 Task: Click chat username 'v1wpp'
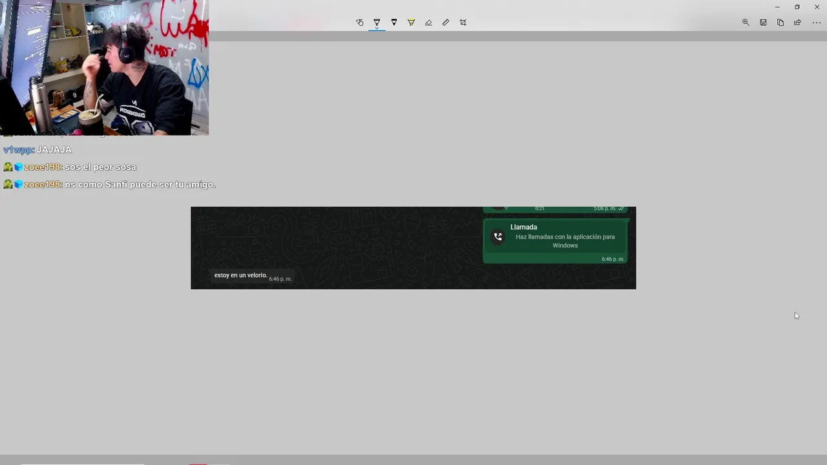tap(17, 150)
